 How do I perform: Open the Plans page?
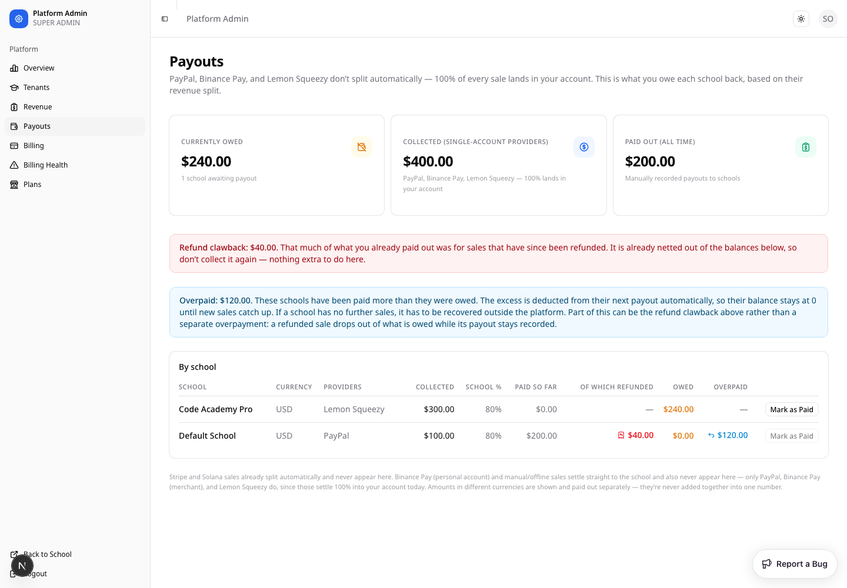pos(75,185)
